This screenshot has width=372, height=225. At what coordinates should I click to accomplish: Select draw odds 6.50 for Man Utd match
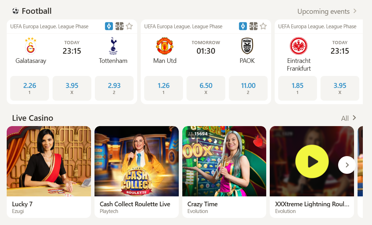click(x=206, y=88)
